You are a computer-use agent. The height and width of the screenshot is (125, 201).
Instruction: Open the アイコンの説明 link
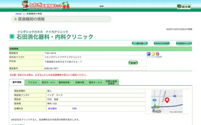[154, 57]
